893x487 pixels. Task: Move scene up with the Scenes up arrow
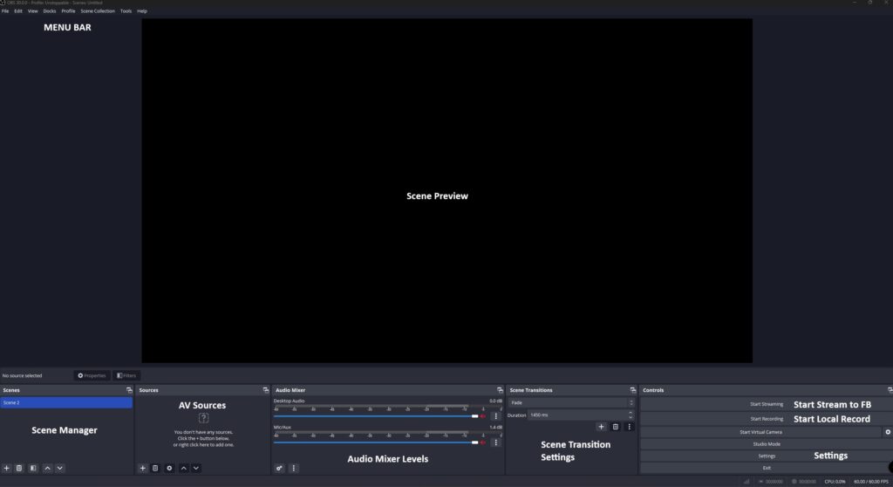(47, 468)
